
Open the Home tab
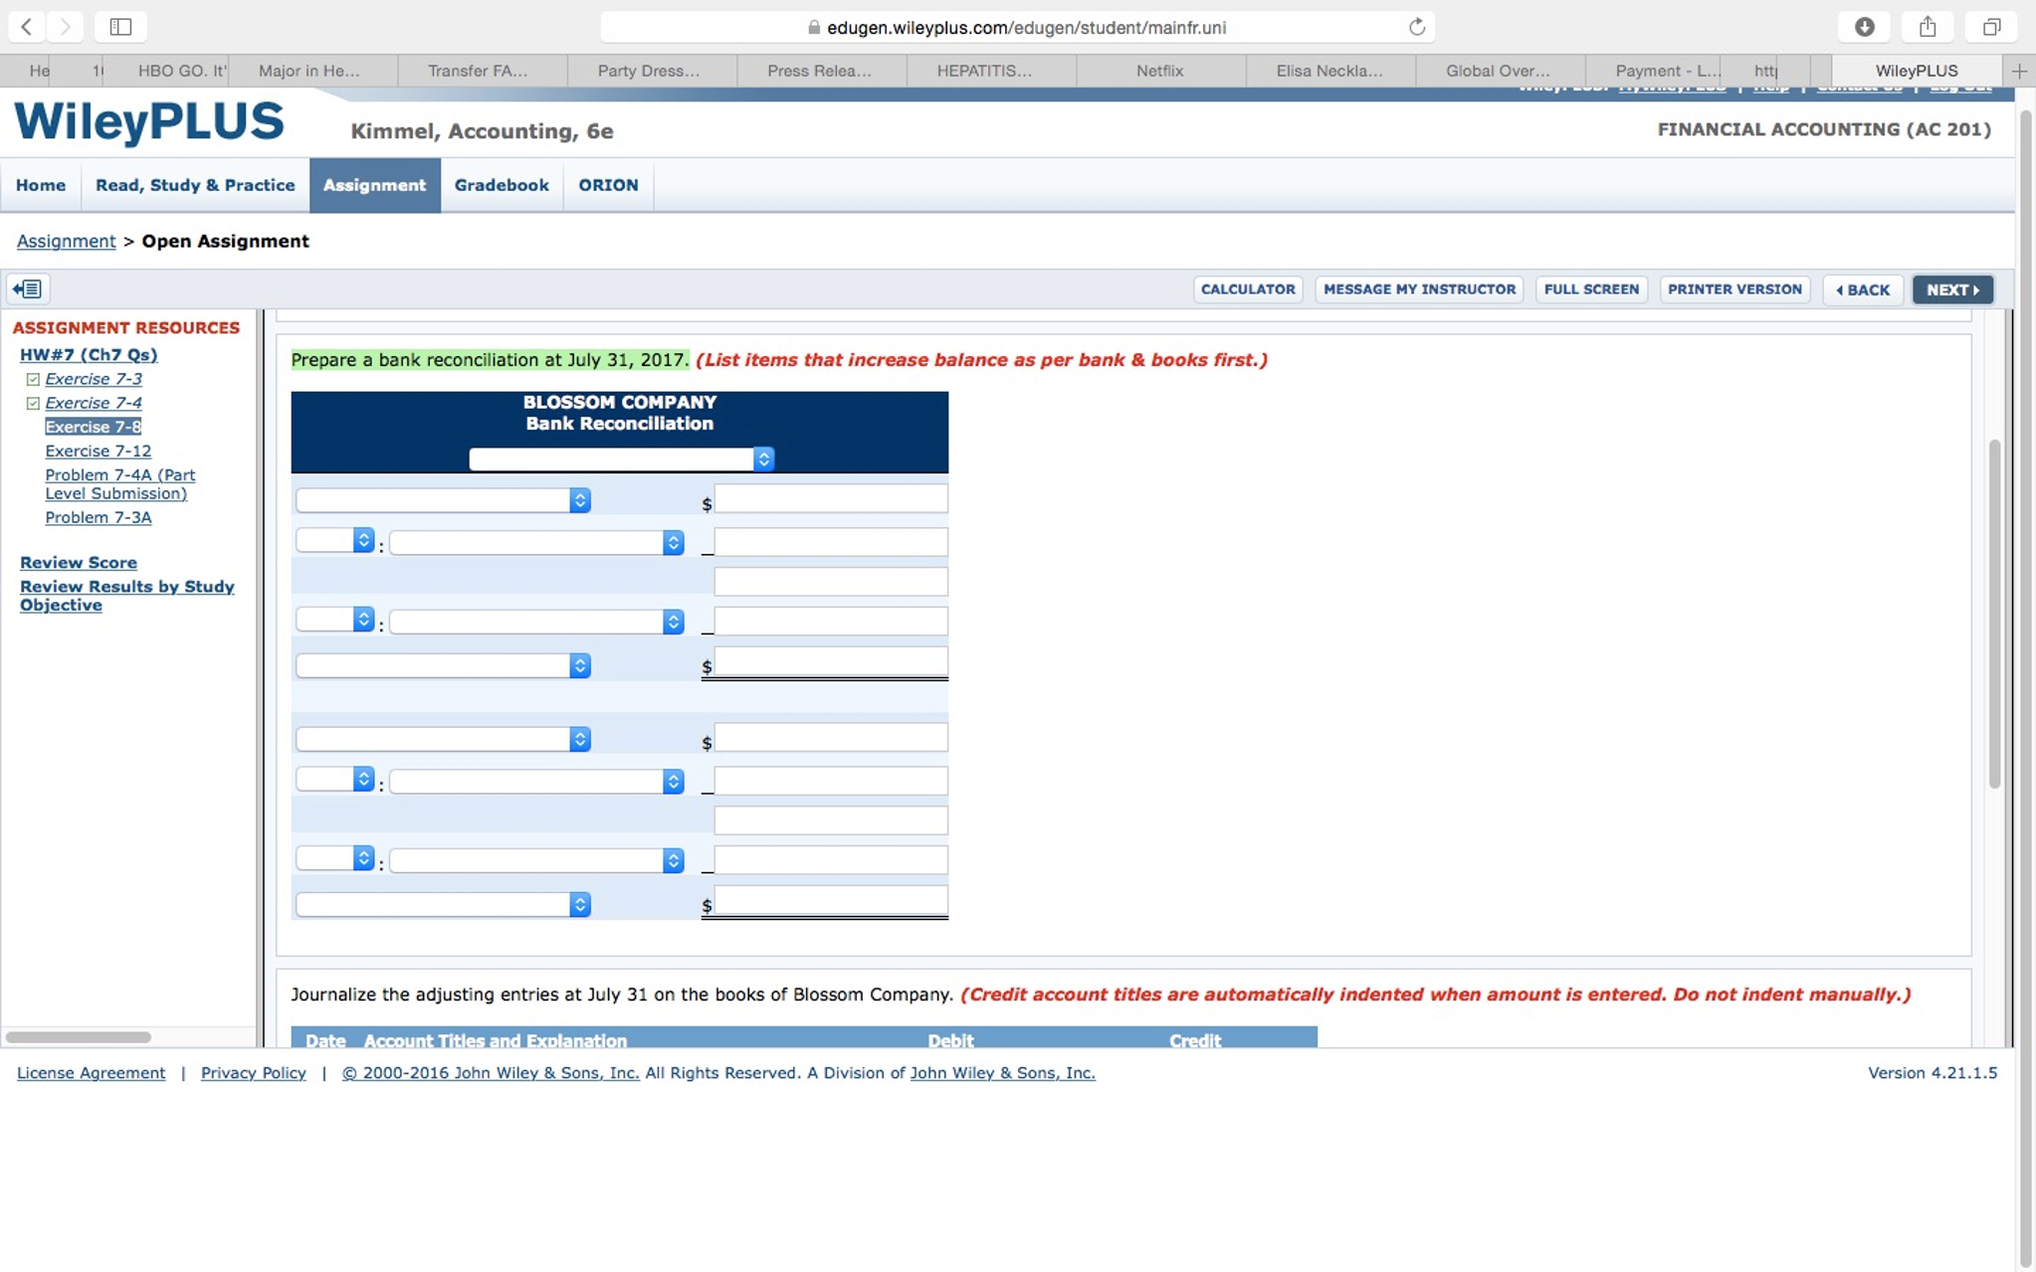[41, 185]
